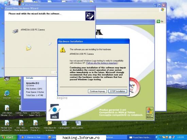
Task: Click the taskbar clock showing 1:09 PM
Action: click(180, 137)
